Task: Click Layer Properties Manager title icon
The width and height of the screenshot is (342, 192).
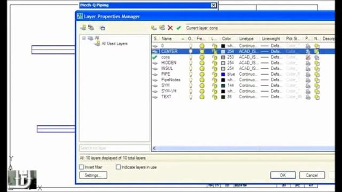Action: 80,17
